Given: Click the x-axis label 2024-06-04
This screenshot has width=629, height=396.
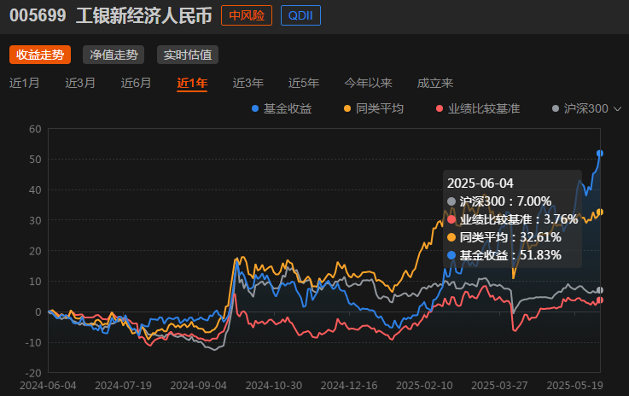Looking at the screenshot, I should 48,386.
